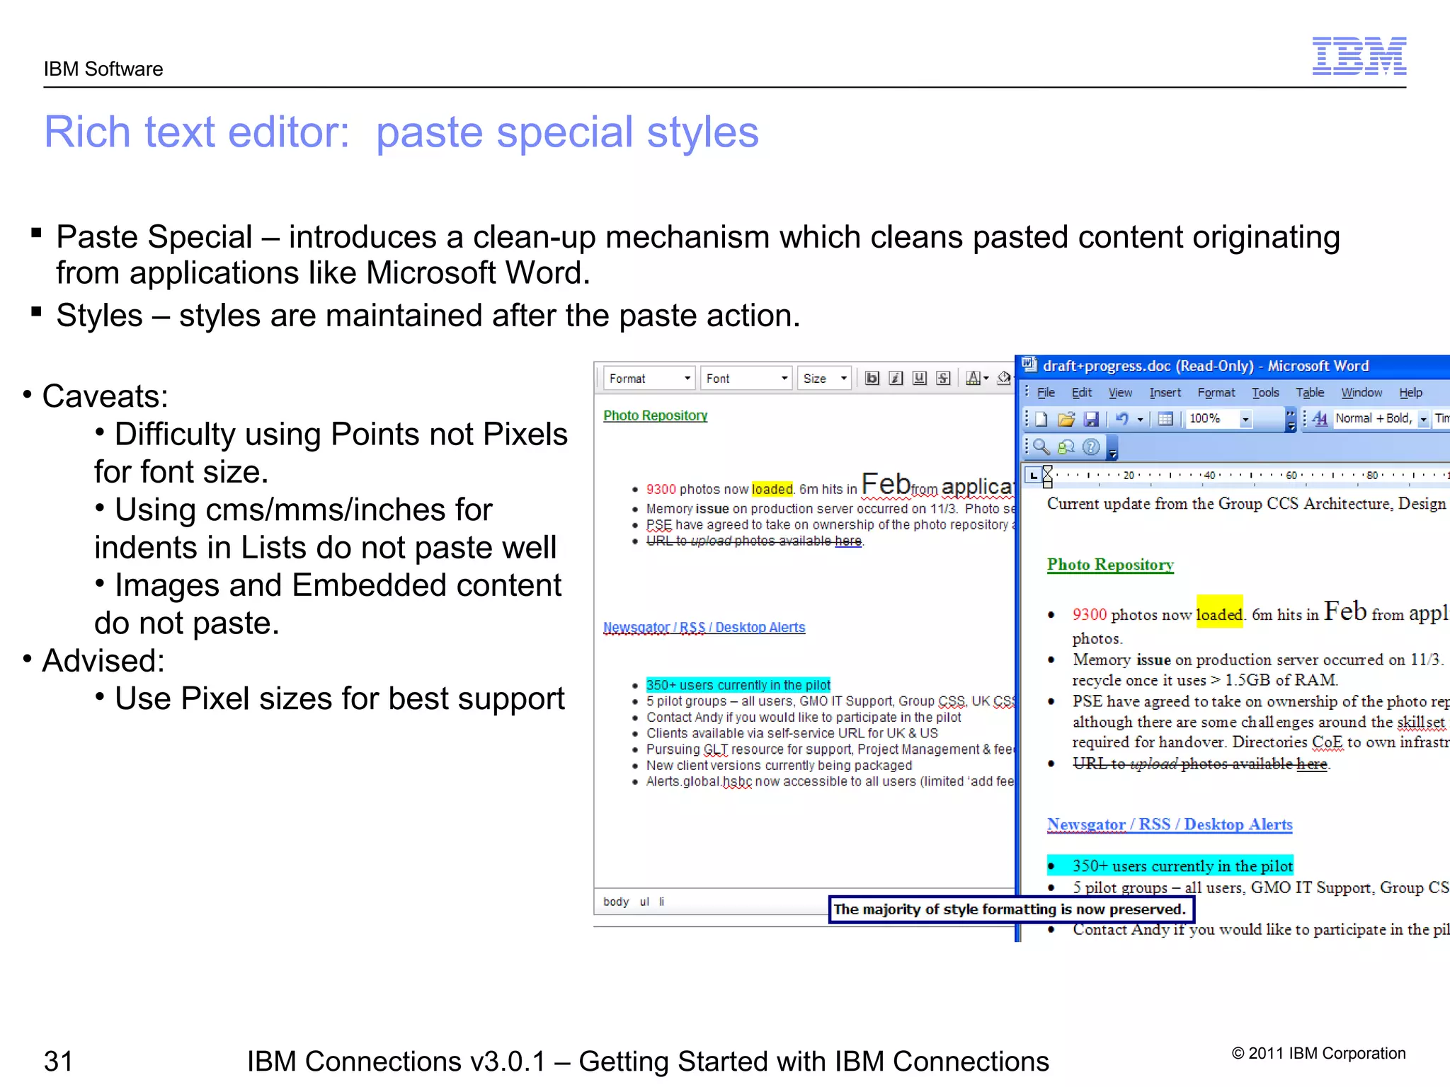Viewport: 1450px width, 1087px height.
Task: Click Photo Repository link in editor
Action: (655, 415)
